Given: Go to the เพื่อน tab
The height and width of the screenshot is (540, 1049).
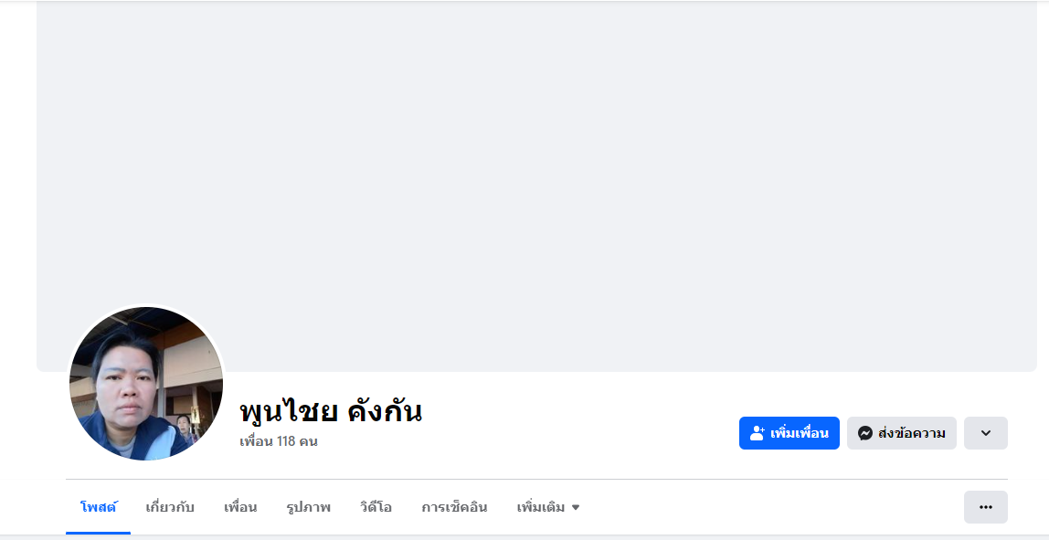Looking at the screenshot, I should (240, 507).
